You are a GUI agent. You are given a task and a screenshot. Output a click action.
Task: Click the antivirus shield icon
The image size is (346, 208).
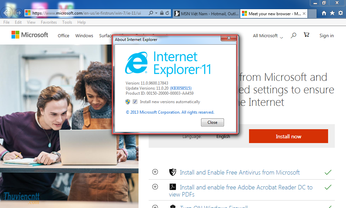173,172
